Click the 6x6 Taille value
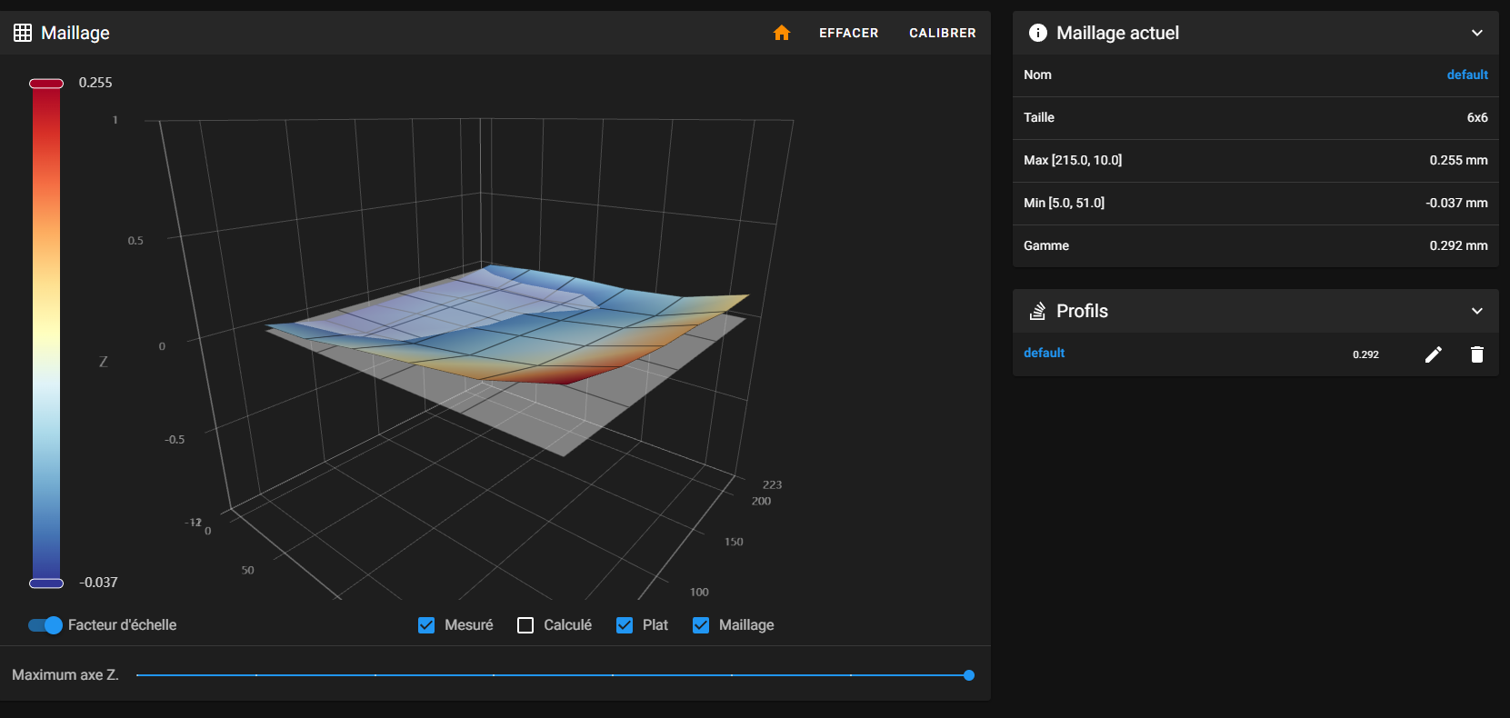 tap(1477, 117)
